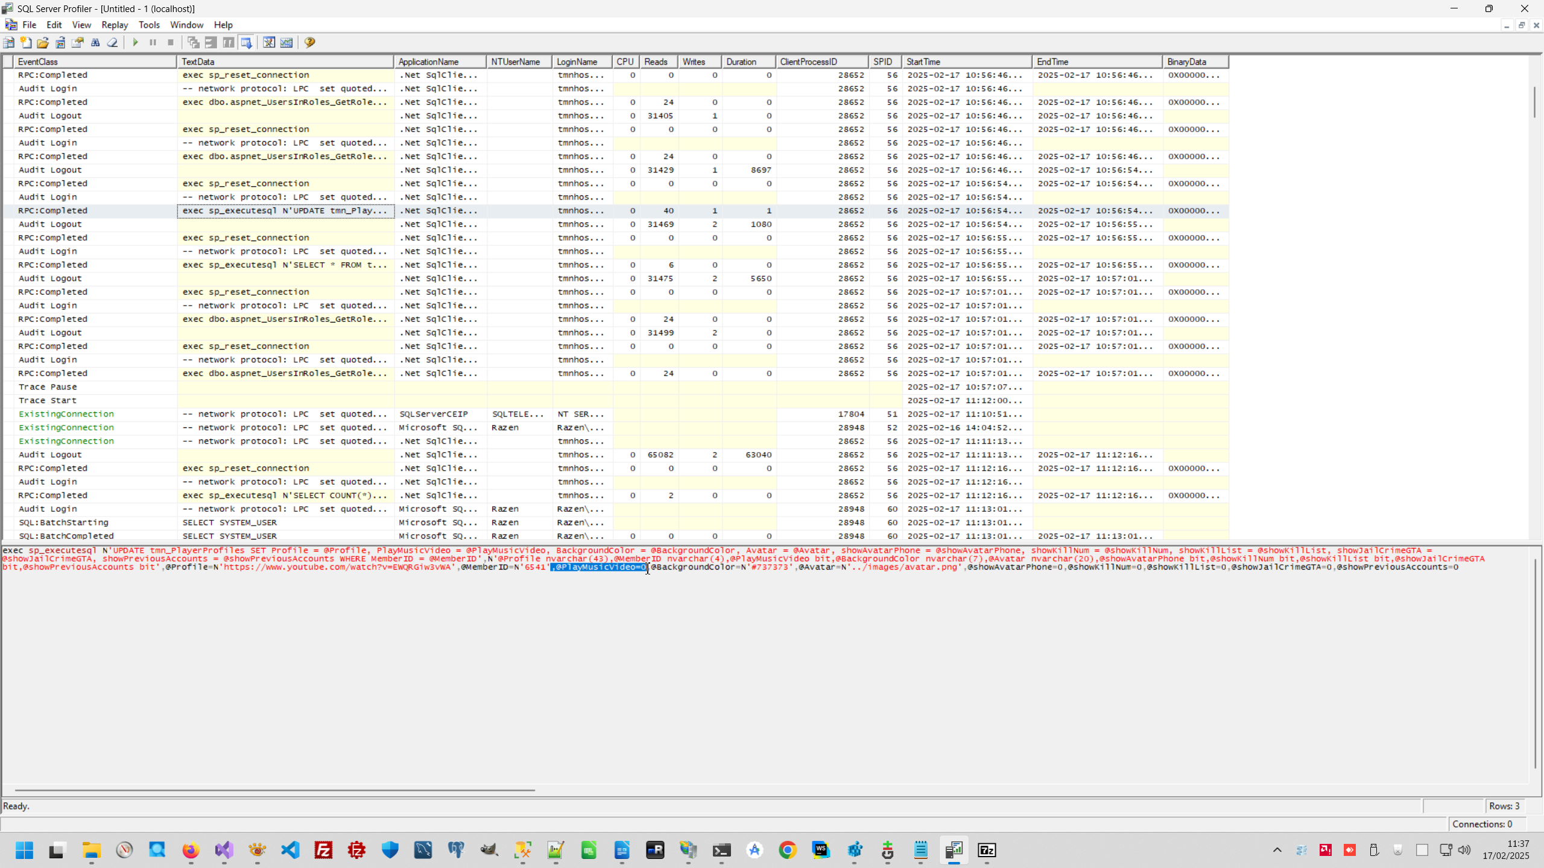
Task: Toggle the Auto Scroll Window button
Action: click(246, 42)
